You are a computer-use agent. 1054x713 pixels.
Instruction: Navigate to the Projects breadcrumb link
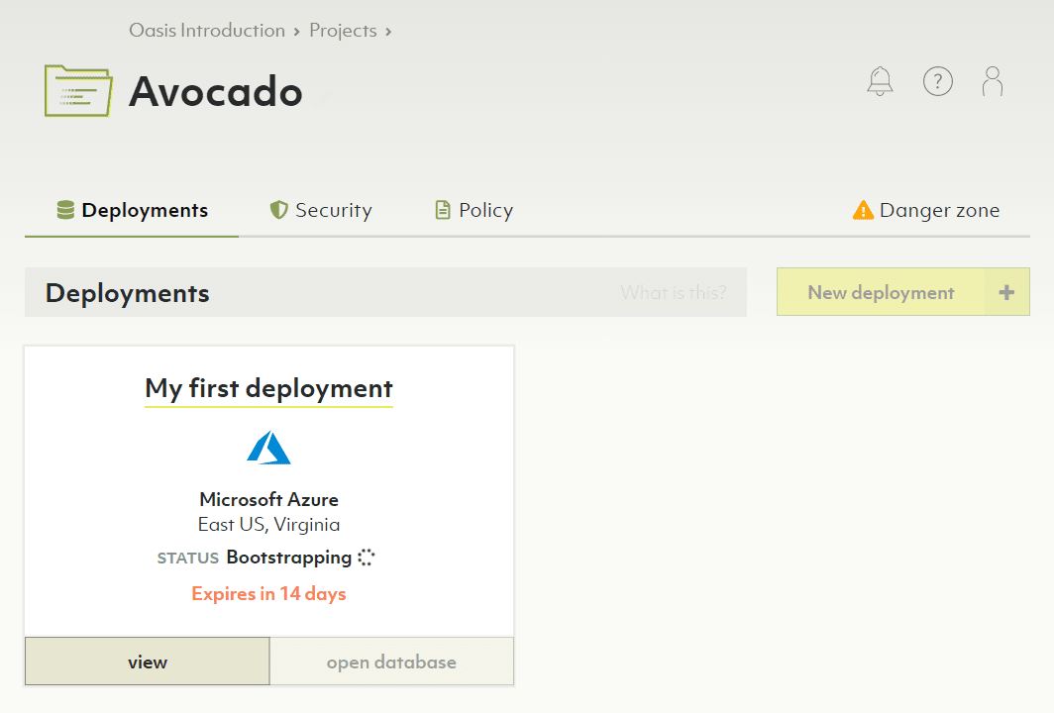click(343, 31)
